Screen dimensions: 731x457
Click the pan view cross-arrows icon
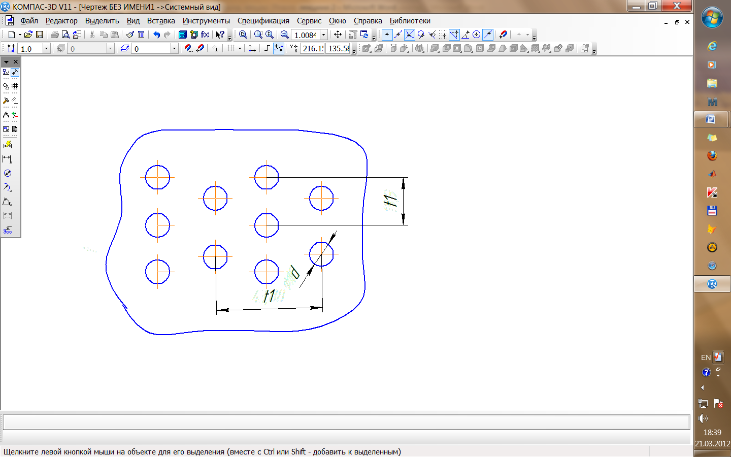click(338, 35)
